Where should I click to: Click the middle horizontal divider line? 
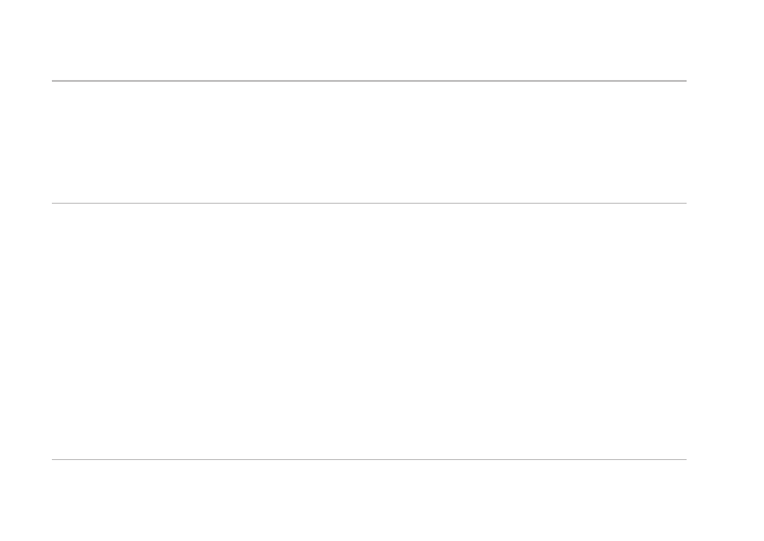[x=273, y=203]
